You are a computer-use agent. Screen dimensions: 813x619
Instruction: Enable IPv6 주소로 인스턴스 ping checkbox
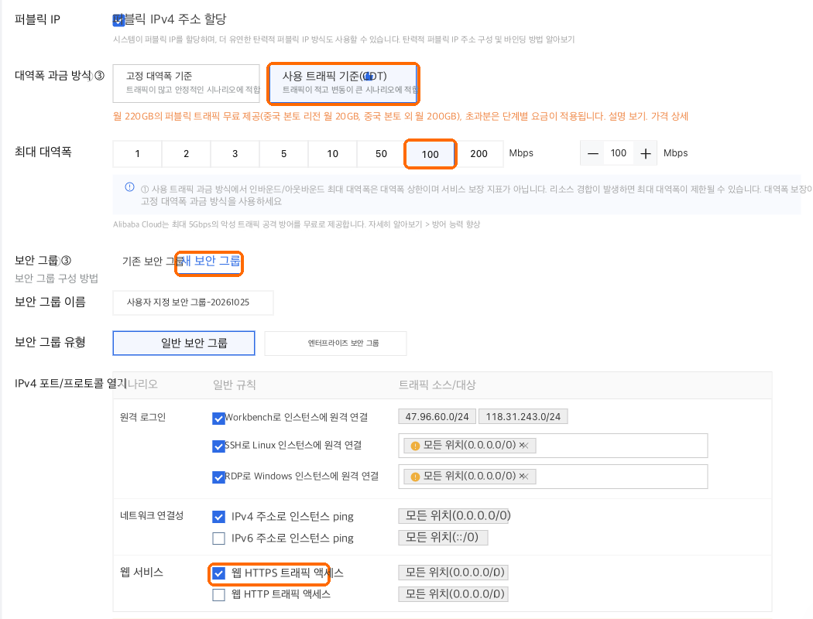pos(219,539)
